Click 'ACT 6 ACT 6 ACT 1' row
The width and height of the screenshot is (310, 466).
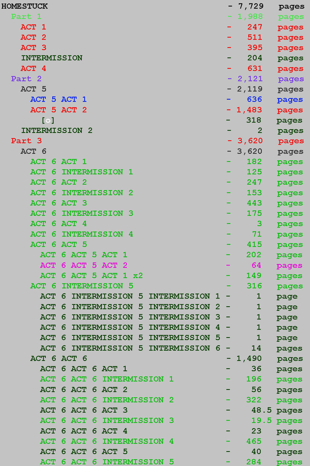click(x=84, y=369)
